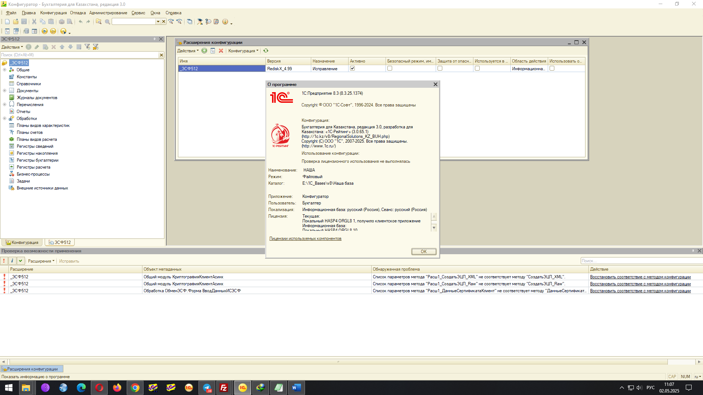This screenshot has height=395, width=703.
Task: Click the syntax assistant graduate icon
Action: [x=200, y=22]
